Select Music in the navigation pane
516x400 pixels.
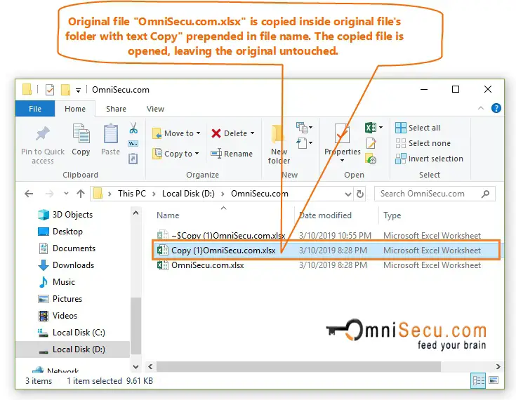[57, 281]
